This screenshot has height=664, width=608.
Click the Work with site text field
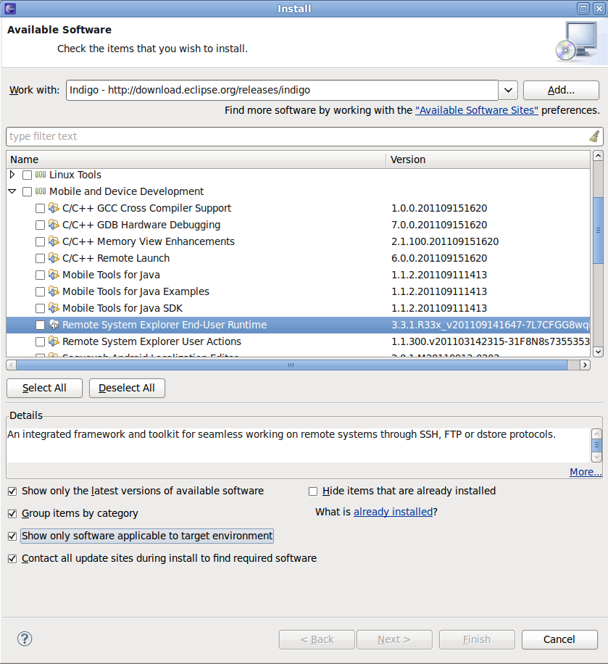click(x=282, y=90)
